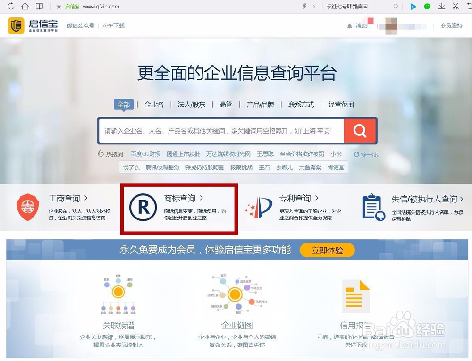Image resolution: width=472 pixels, height=361 pixels.
Task: Click the circled R trademark icon
Action: coord(143,207)
